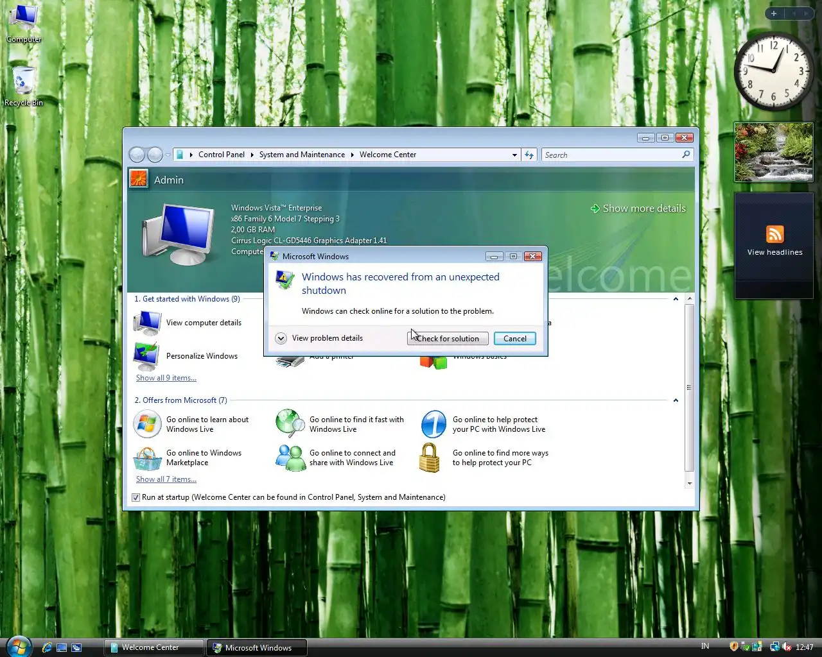The image size is (822, 657).
Task: Click the Check for solution button
Action: [x=448, y=338]
